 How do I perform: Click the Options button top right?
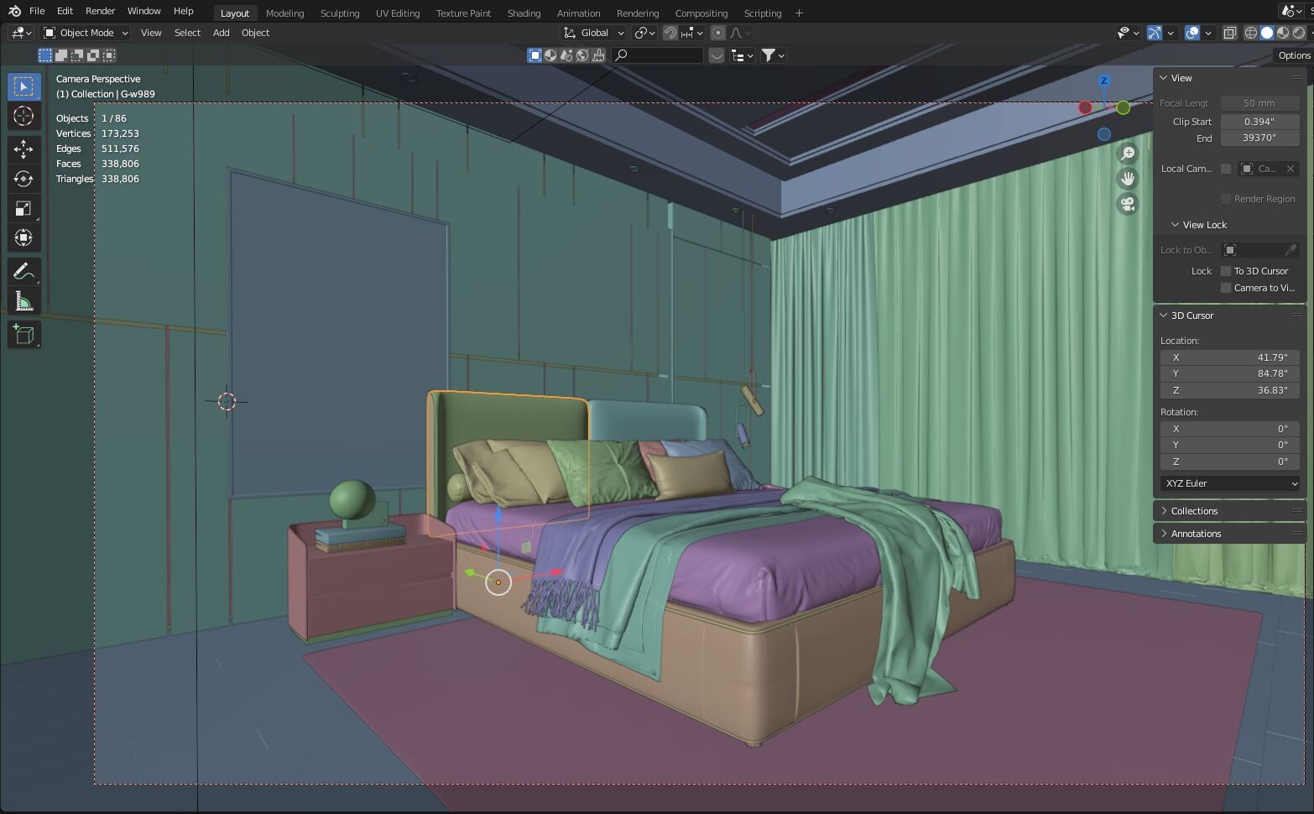[1292, 55]
